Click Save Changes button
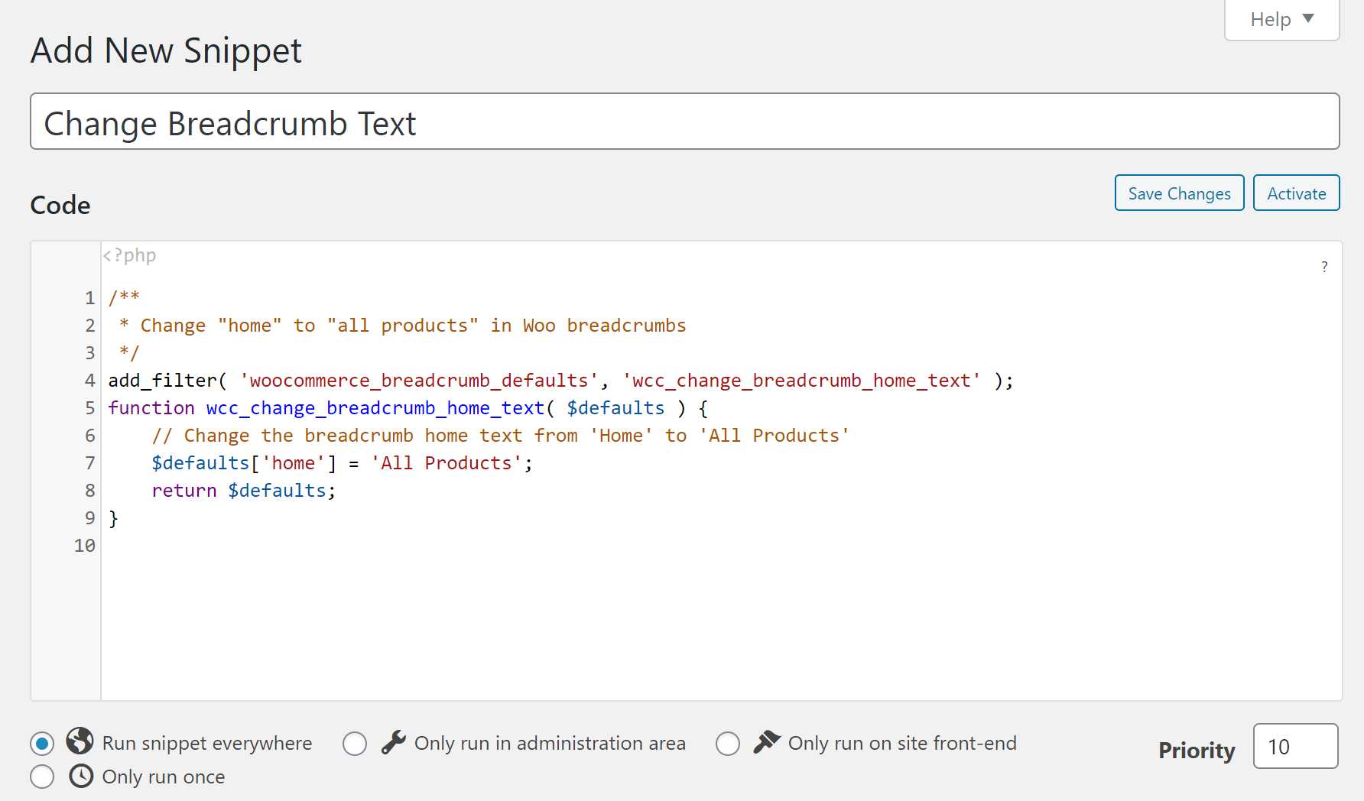This screenshot has height=801, width=1364. click(x=1179, y=193)
